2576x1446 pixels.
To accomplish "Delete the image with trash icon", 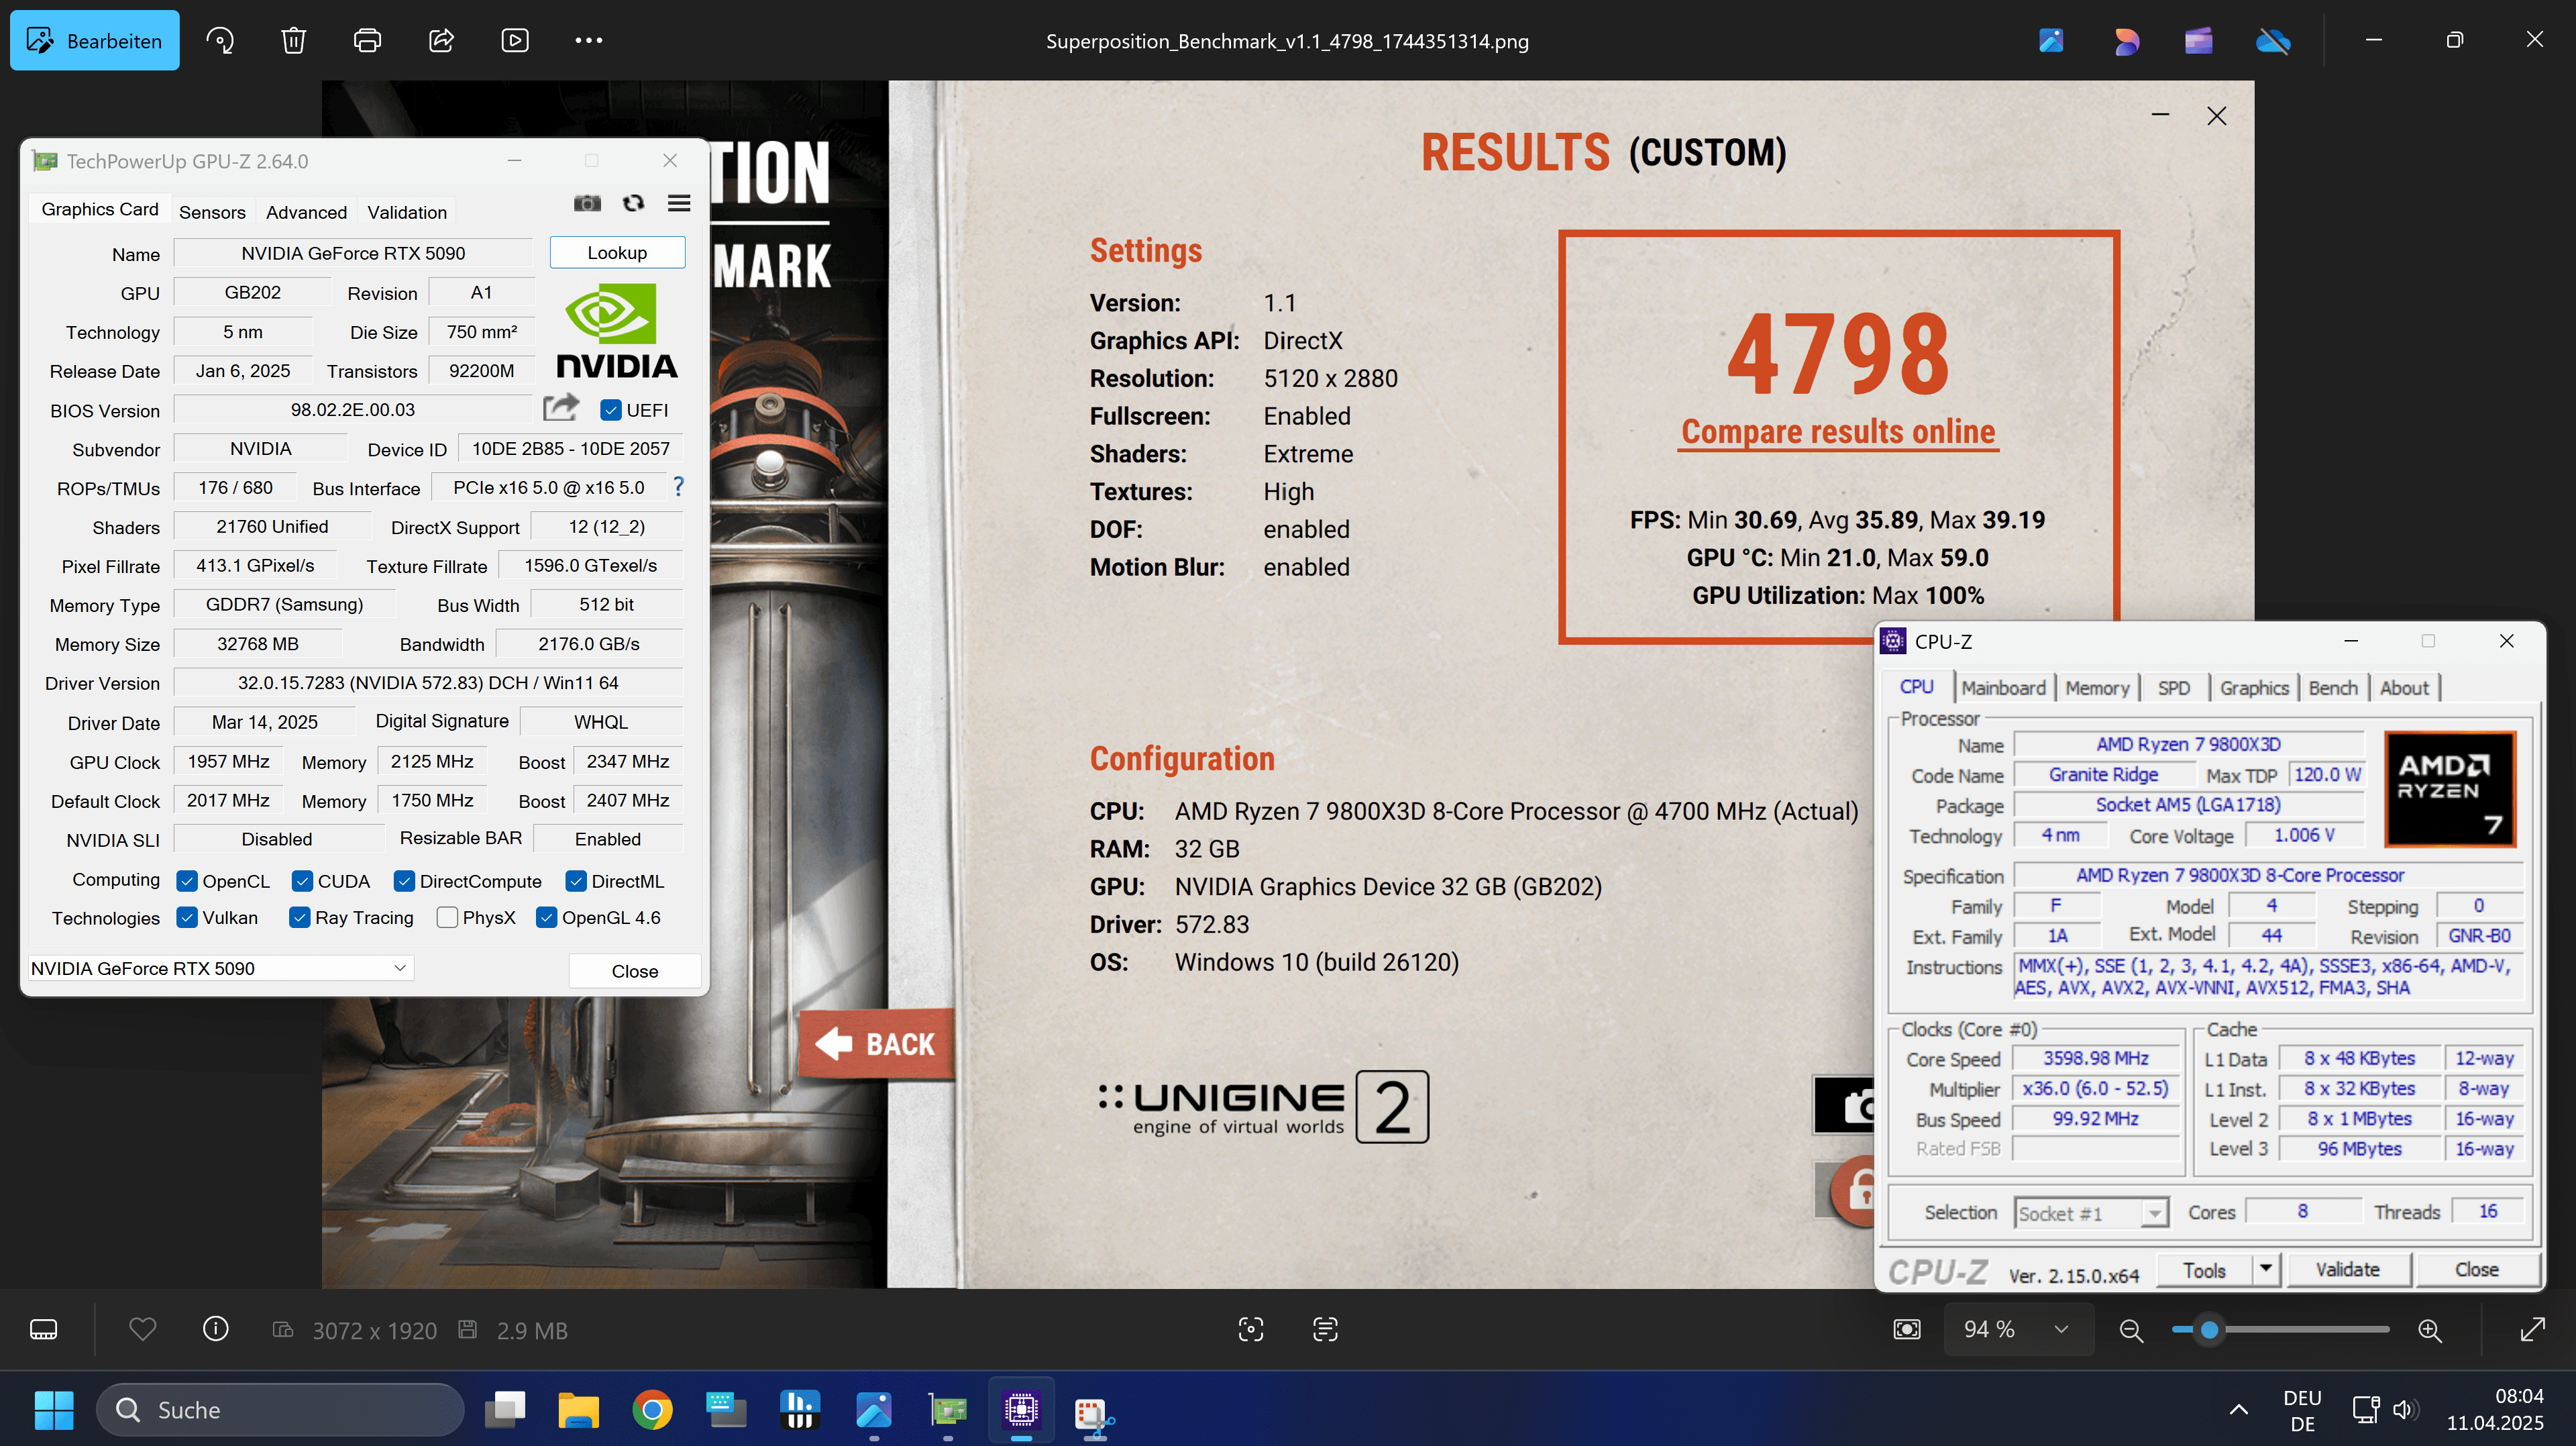I will click(x=293, y=40).
